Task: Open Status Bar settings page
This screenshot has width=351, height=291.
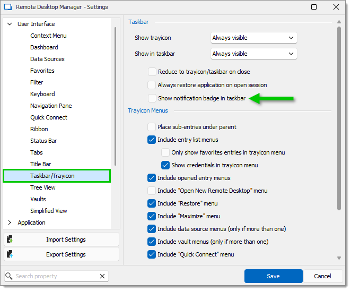Action: pyautogui.click(x=43, y=141)
